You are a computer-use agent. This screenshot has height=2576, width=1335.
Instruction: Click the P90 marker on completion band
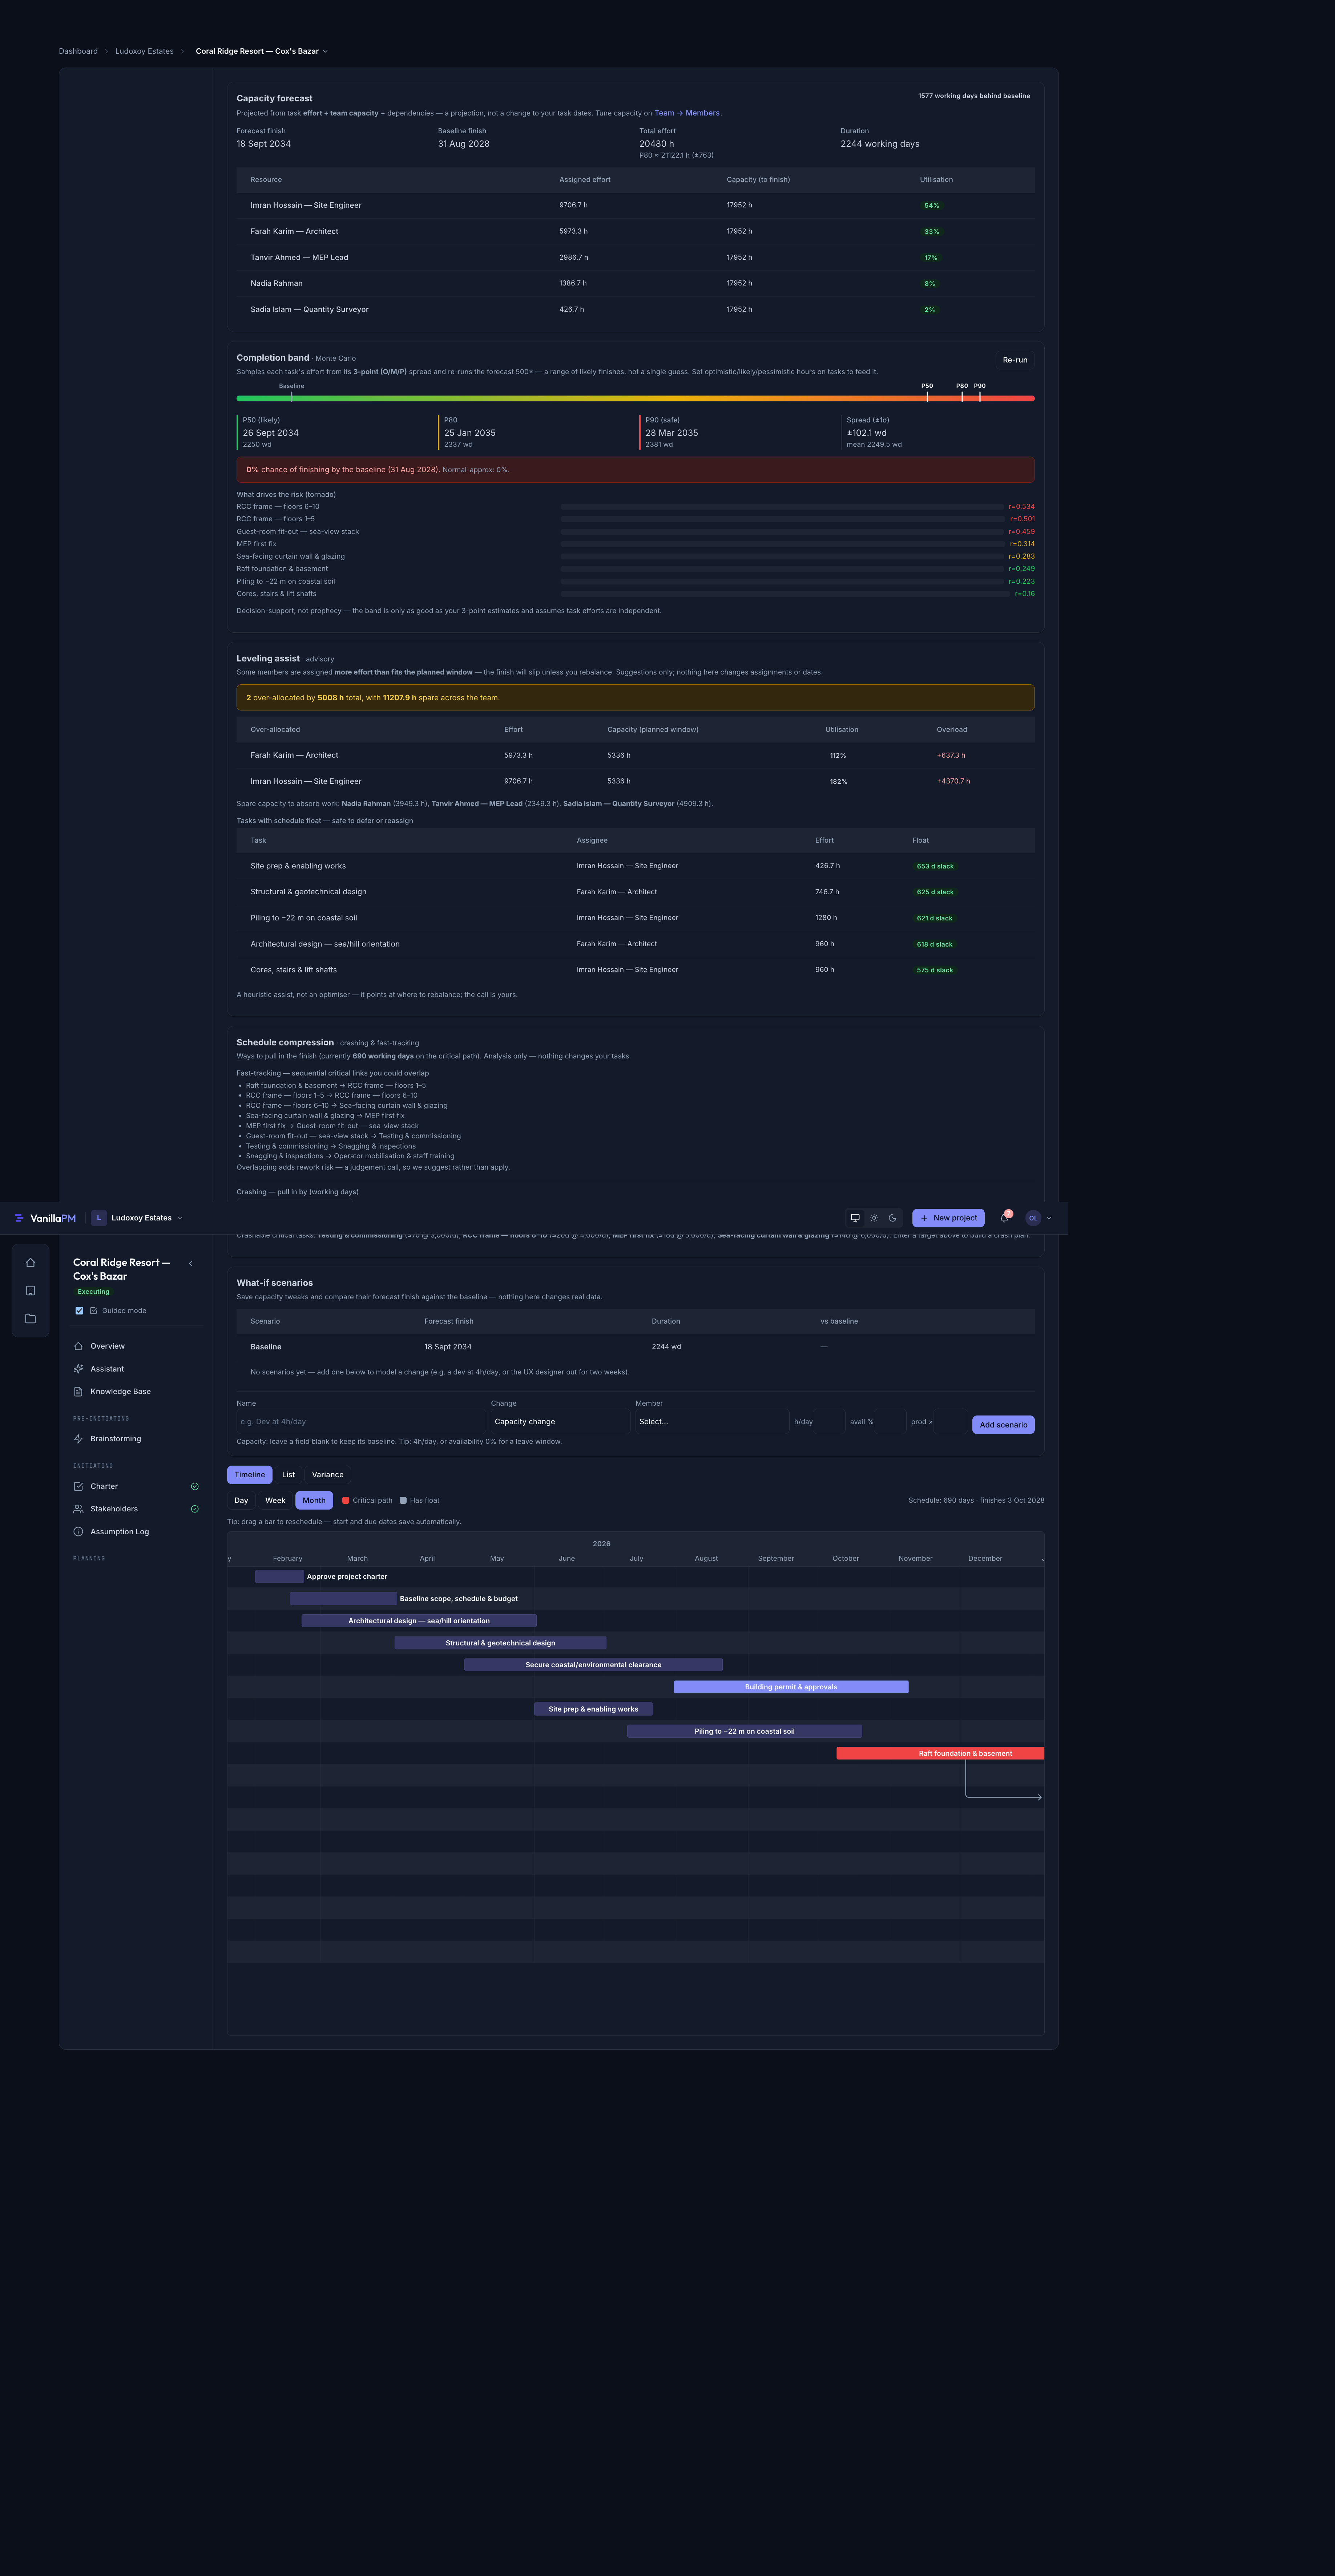pos(980,397)
